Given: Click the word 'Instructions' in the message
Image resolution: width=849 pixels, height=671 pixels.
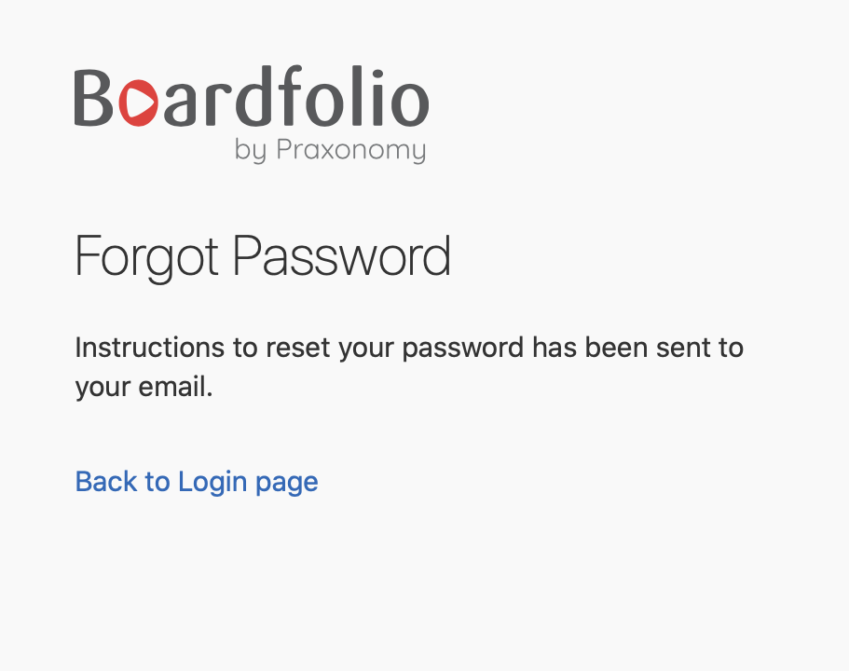Looking at the screenshot, I should coord(149,347).
